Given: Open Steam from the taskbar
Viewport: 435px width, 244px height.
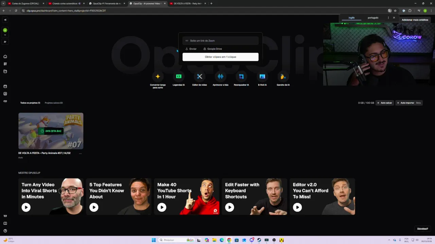Looking at the screenshot, I should coord(259,240).
